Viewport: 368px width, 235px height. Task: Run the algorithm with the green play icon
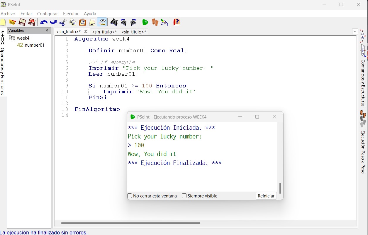145,22
